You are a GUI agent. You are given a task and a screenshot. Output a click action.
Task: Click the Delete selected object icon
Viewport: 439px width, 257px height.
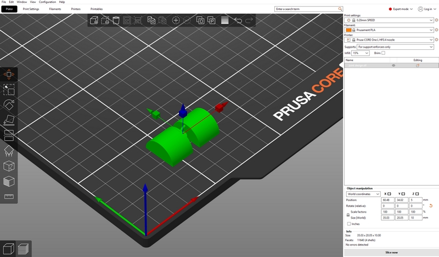[105, 20]
